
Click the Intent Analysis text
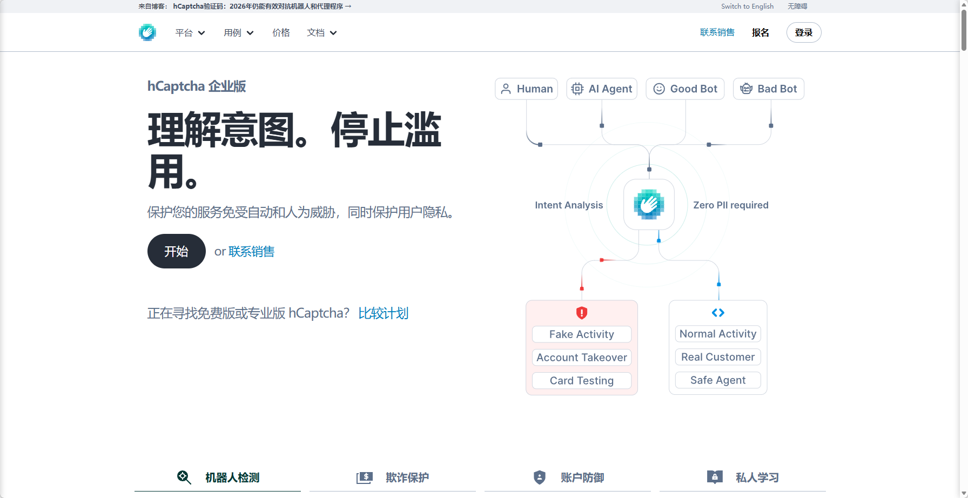point(569,205)
